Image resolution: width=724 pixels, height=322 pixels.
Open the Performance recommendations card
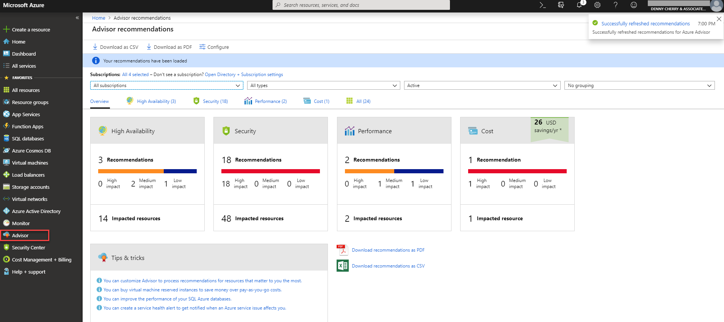point(394,174)
